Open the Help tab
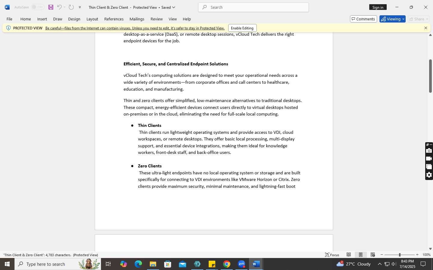433x270 pixels. pos(187,19)
